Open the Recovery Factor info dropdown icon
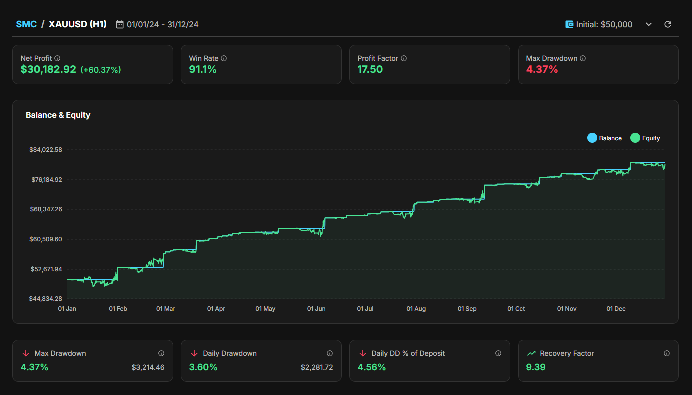The height and width of the screenshot is (395, 692). 667,353
